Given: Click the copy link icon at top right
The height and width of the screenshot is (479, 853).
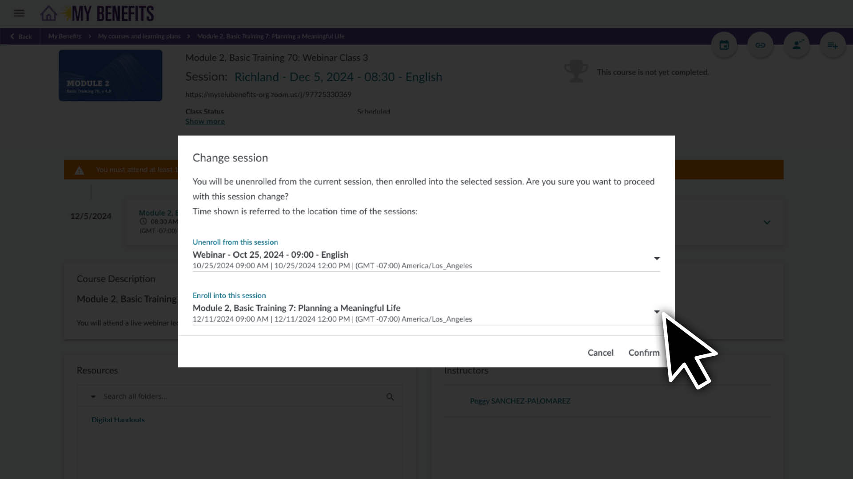Looking at the screenshot, I should click(761, 44).
